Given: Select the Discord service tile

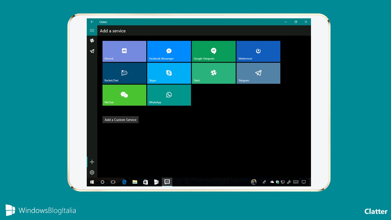Looking at the screenshot, I should click(x=124, y=51).
